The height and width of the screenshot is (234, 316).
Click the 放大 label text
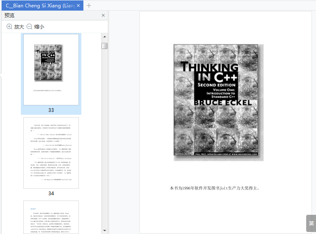[19, 27]
